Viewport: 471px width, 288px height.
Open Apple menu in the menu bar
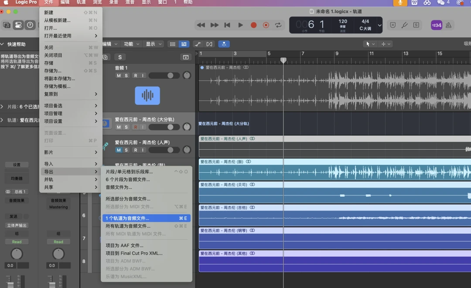coord(6,3)
